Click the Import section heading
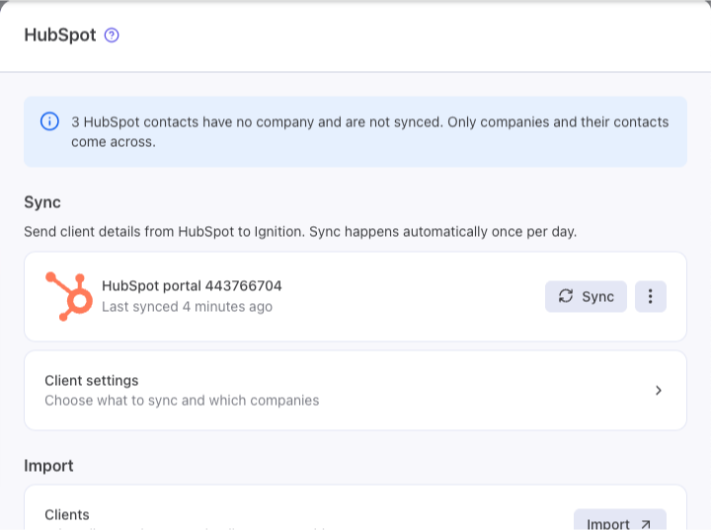 (x=48, y=466)
